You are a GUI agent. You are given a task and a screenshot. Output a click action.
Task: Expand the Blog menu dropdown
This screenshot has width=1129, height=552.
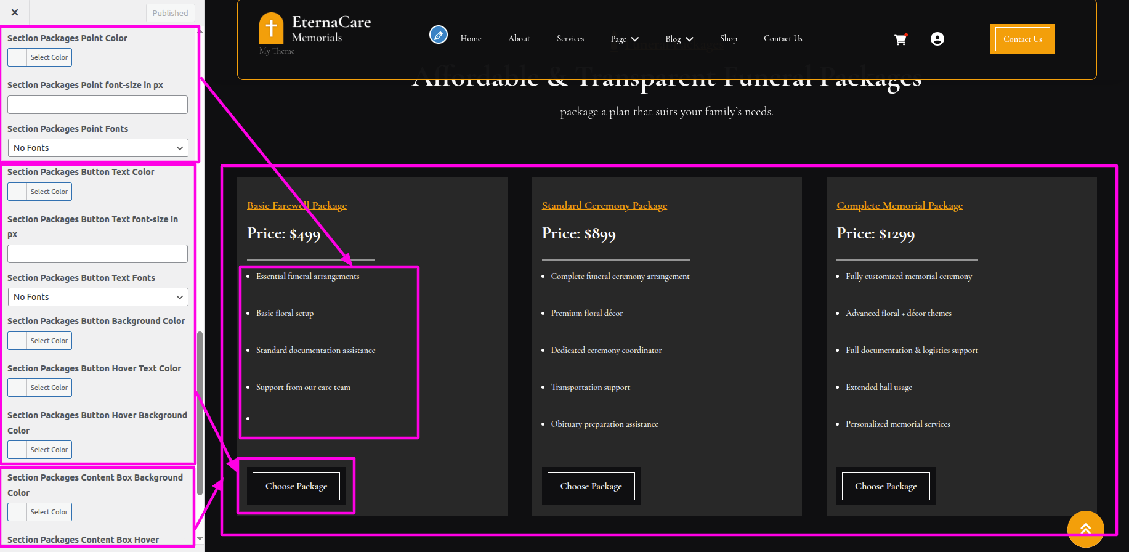pos(679,39)
